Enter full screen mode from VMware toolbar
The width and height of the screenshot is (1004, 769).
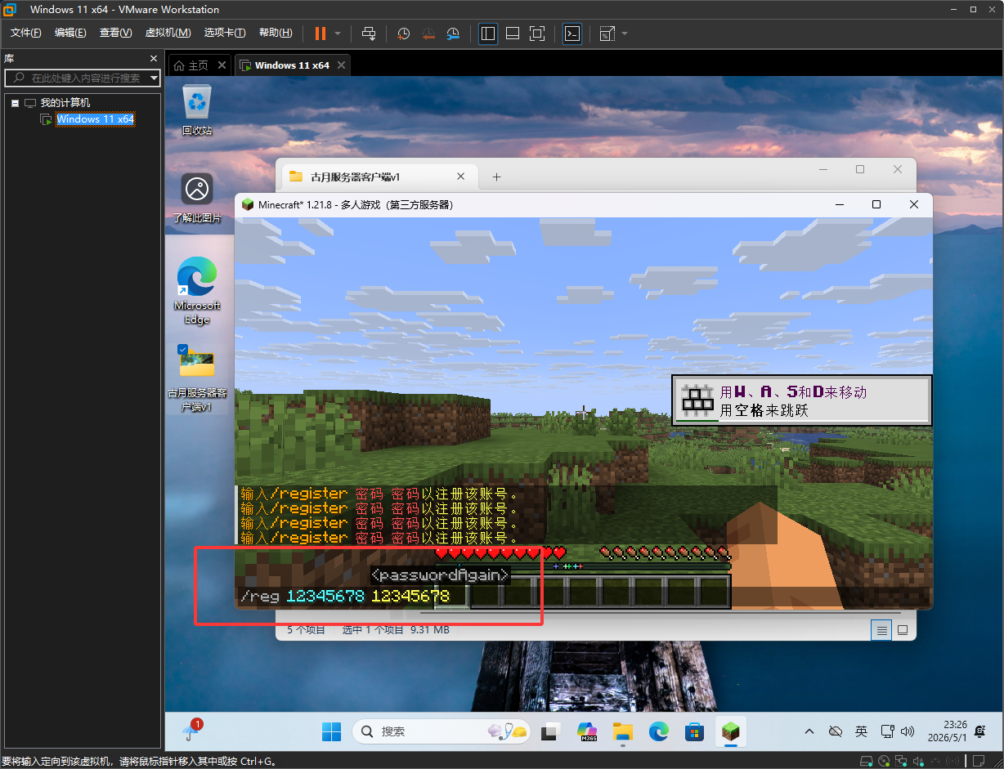click(x=537, y=34)
